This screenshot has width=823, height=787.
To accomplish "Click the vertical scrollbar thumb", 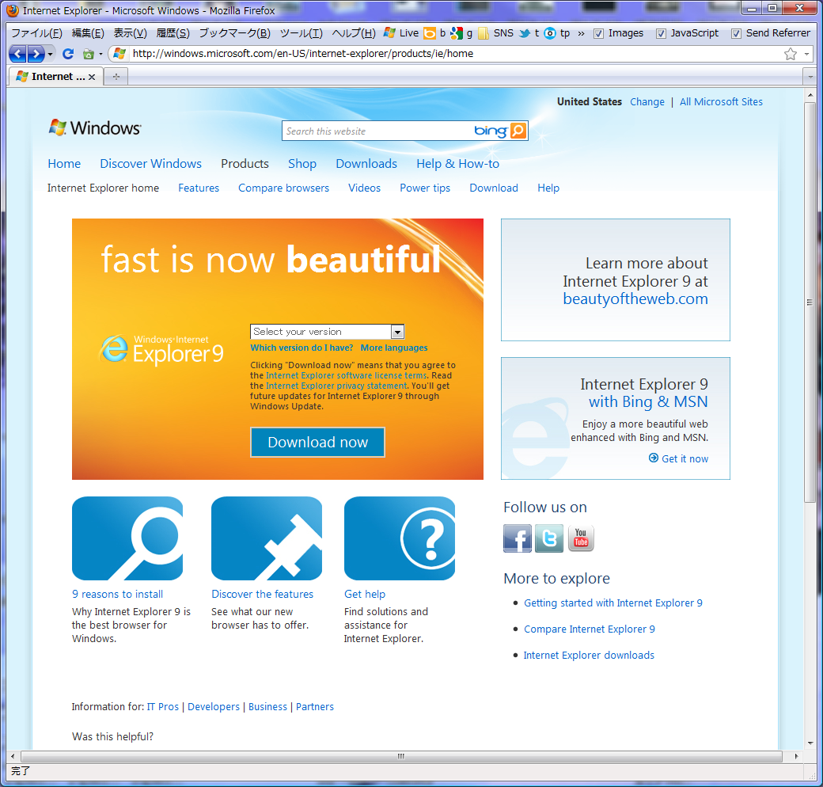I will click(810, 302).
